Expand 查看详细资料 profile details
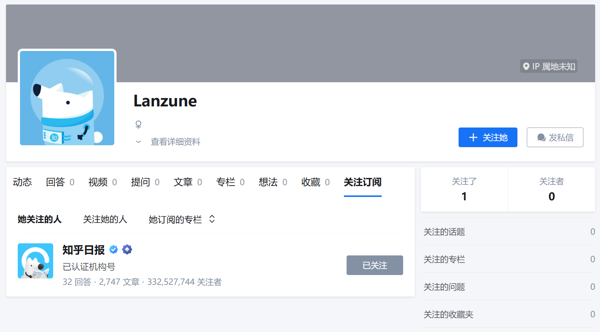 point(175,142)
